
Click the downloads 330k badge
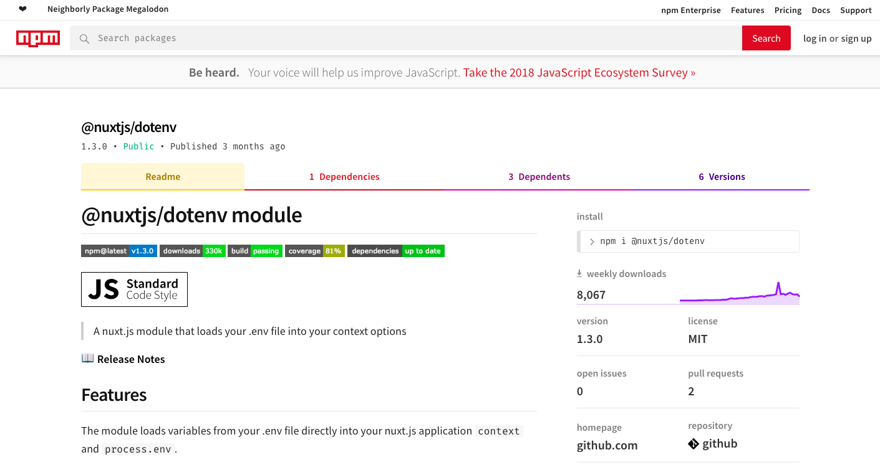(192, 250)
